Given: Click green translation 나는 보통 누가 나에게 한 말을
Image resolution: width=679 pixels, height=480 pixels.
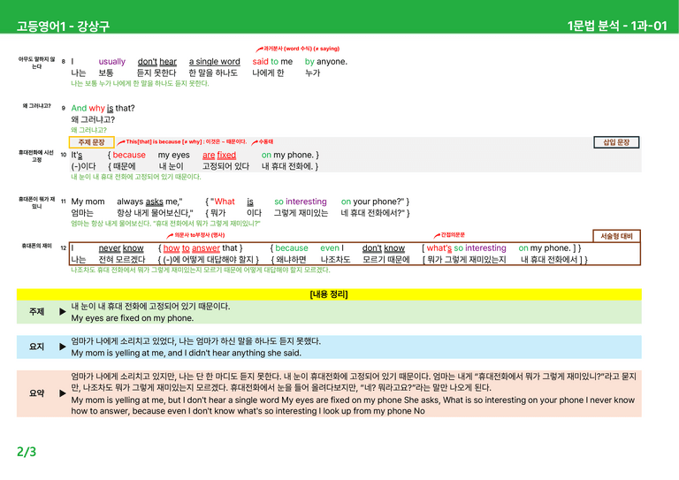Looking at the screenshot, I should (140, 83).
